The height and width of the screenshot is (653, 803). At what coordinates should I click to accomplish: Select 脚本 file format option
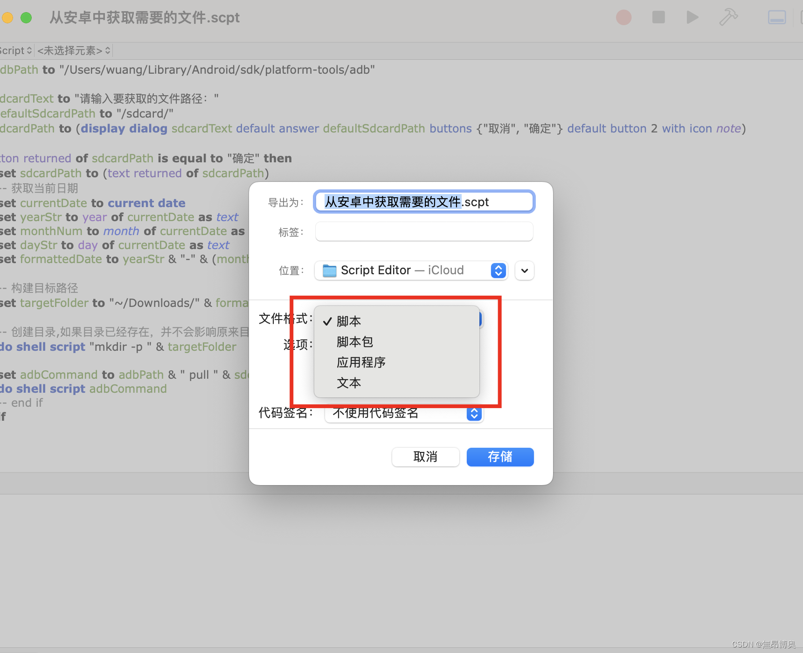coord(397,321)
